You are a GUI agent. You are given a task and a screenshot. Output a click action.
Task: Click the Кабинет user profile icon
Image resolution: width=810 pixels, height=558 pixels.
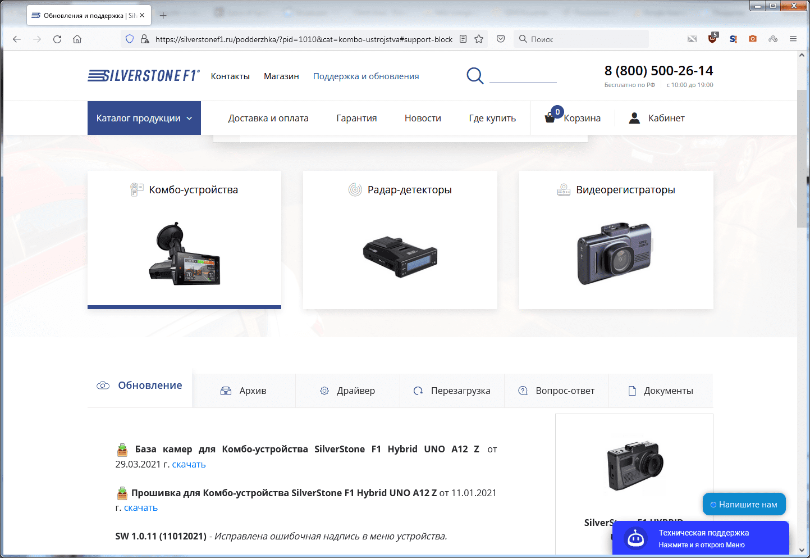coord(634,118)
